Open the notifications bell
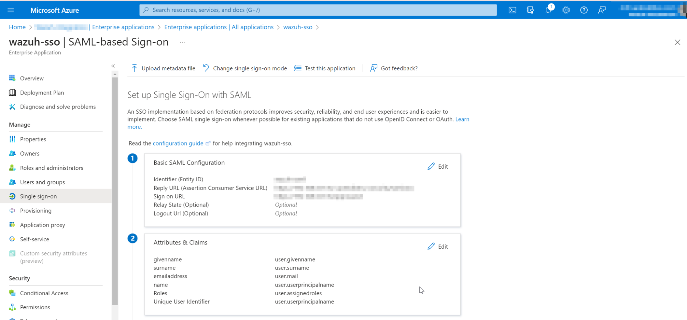The image size is (687, 320). point(549,10)
